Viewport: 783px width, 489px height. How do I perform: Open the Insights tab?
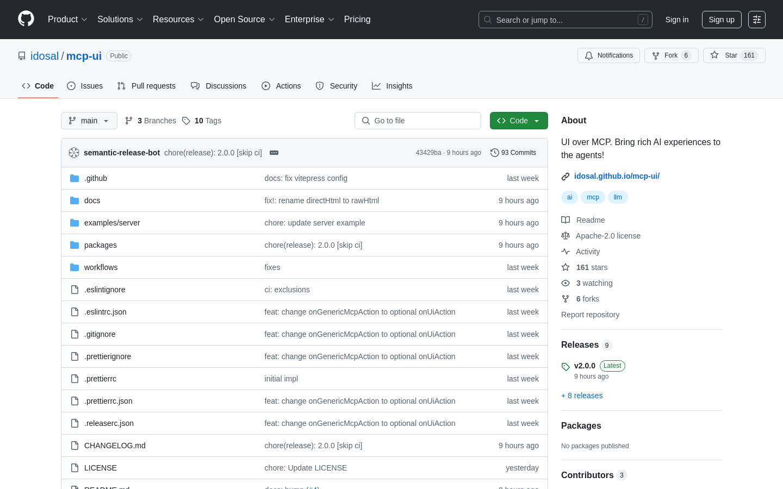coord(392,86)
